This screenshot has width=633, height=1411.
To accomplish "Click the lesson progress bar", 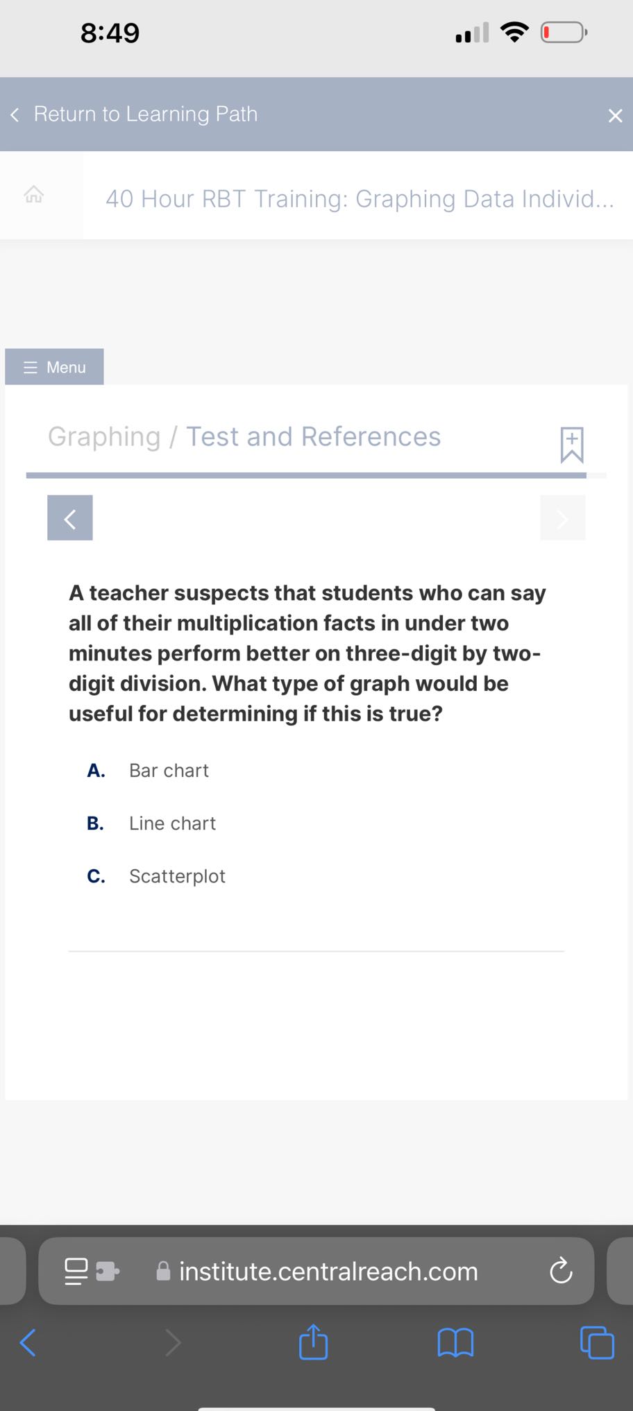I will click(306, 476).
